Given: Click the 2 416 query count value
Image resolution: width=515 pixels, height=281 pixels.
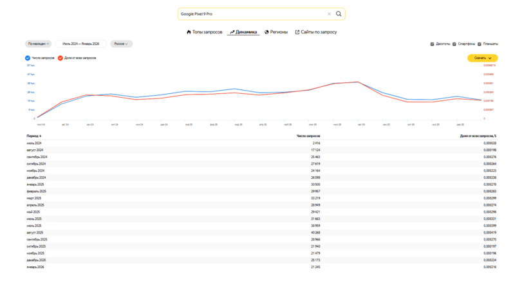Looking at the screenshot, I should click(316, 143).
